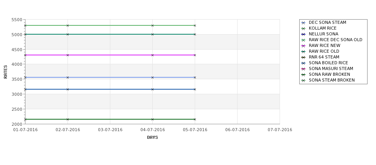Click the 03-07-2016 x-axis date label
Viewport: 376px width, 165px height.
point(110,130)
